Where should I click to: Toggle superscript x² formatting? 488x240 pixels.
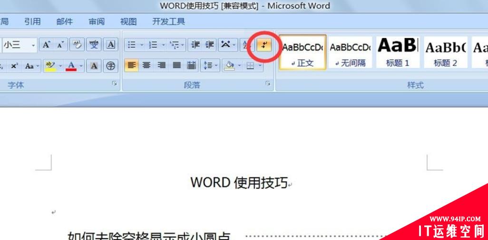[15, 66]
